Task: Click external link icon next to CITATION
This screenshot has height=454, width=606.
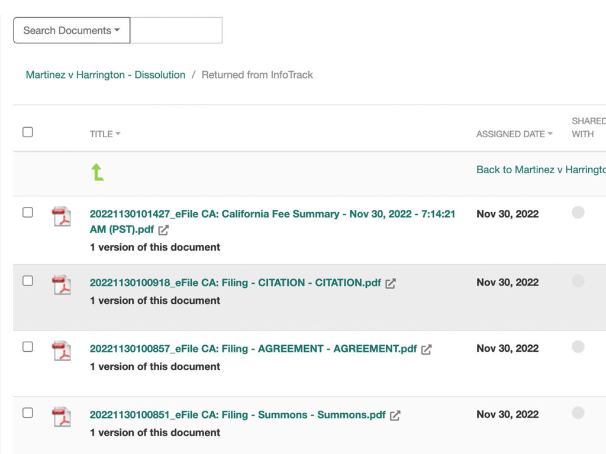Action: point(390,283)
